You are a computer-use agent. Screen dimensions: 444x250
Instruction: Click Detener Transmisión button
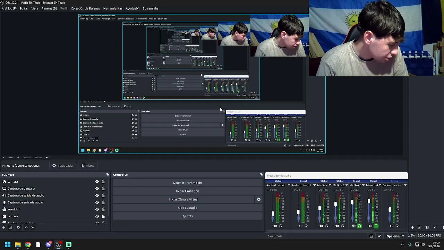tap(187, 183)
